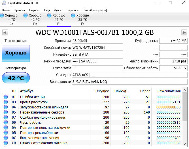Click the Стандарт field ATA8-ACS
The image size is (189, 149).
(x=130, y=75)
